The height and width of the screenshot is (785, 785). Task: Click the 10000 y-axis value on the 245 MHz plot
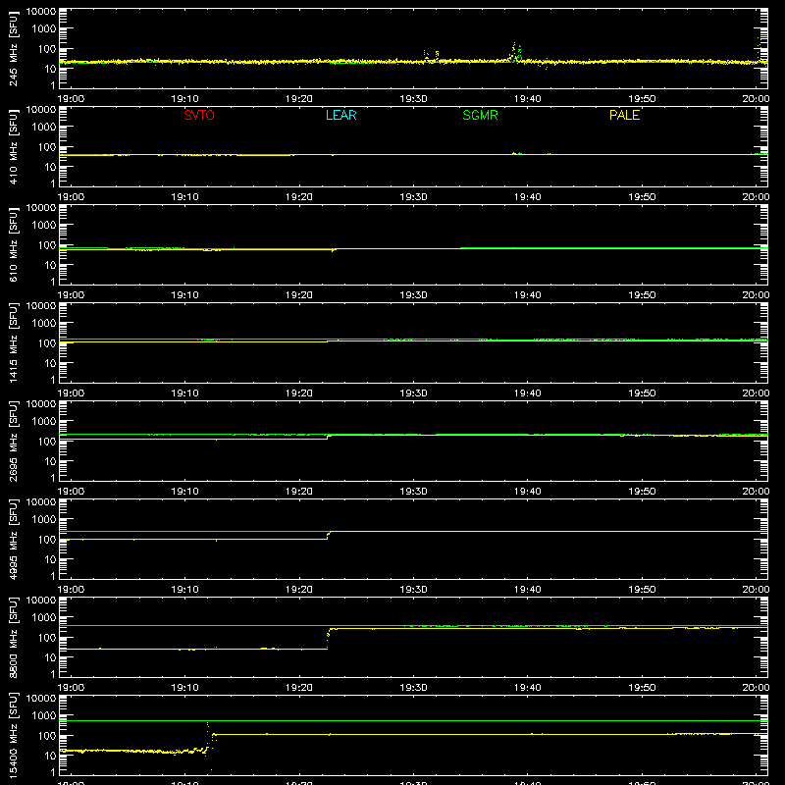coord(41,11)
